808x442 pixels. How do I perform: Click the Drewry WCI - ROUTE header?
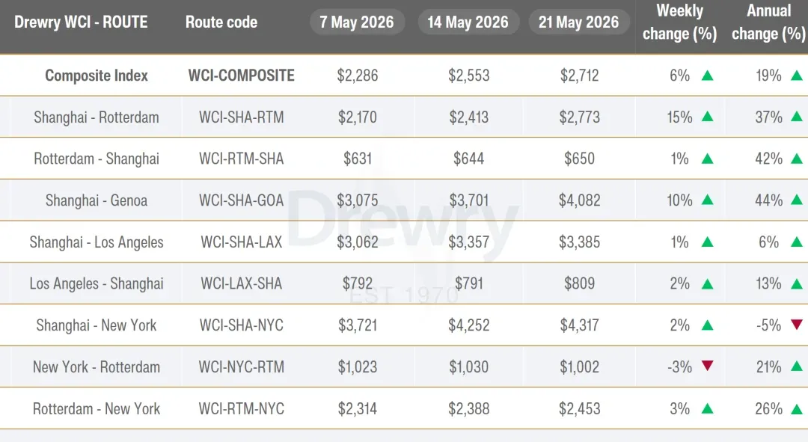[81, 22]
